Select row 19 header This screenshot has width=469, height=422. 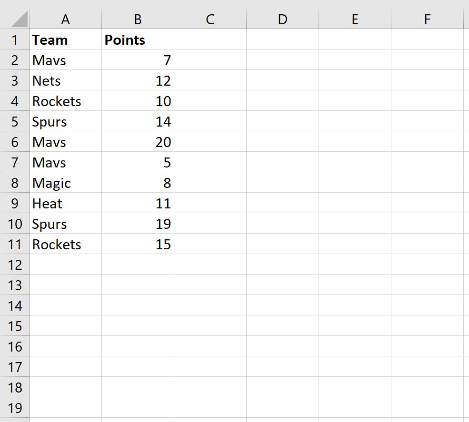tap(15, 408)
